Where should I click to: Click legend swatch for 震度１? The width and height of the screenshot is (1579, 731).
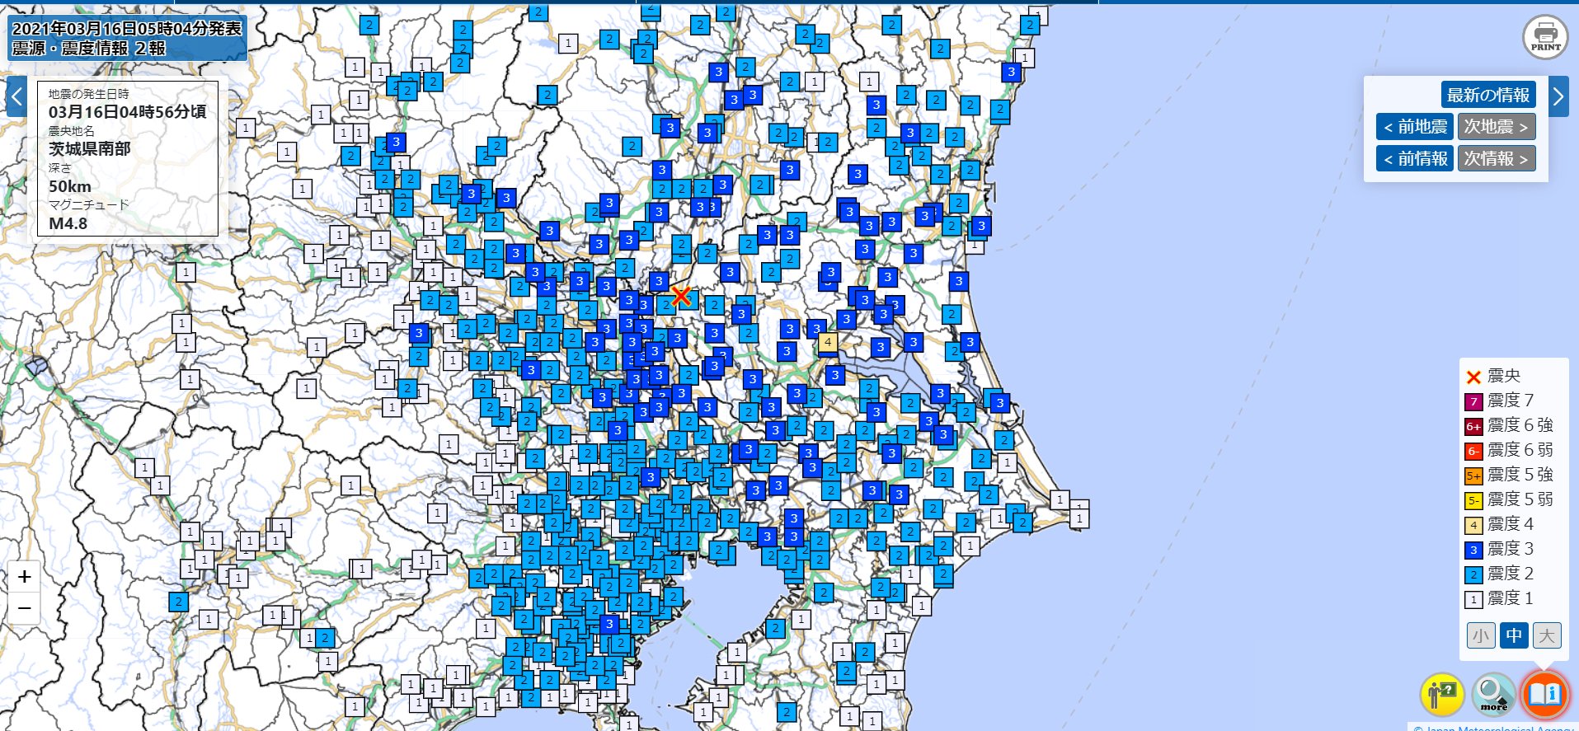click(1473, 599)
